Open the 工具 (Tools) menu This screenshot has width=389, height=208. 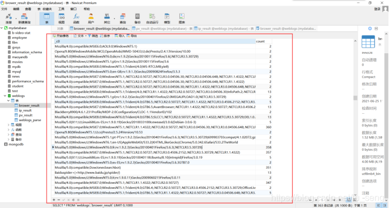tap(61, 9)
